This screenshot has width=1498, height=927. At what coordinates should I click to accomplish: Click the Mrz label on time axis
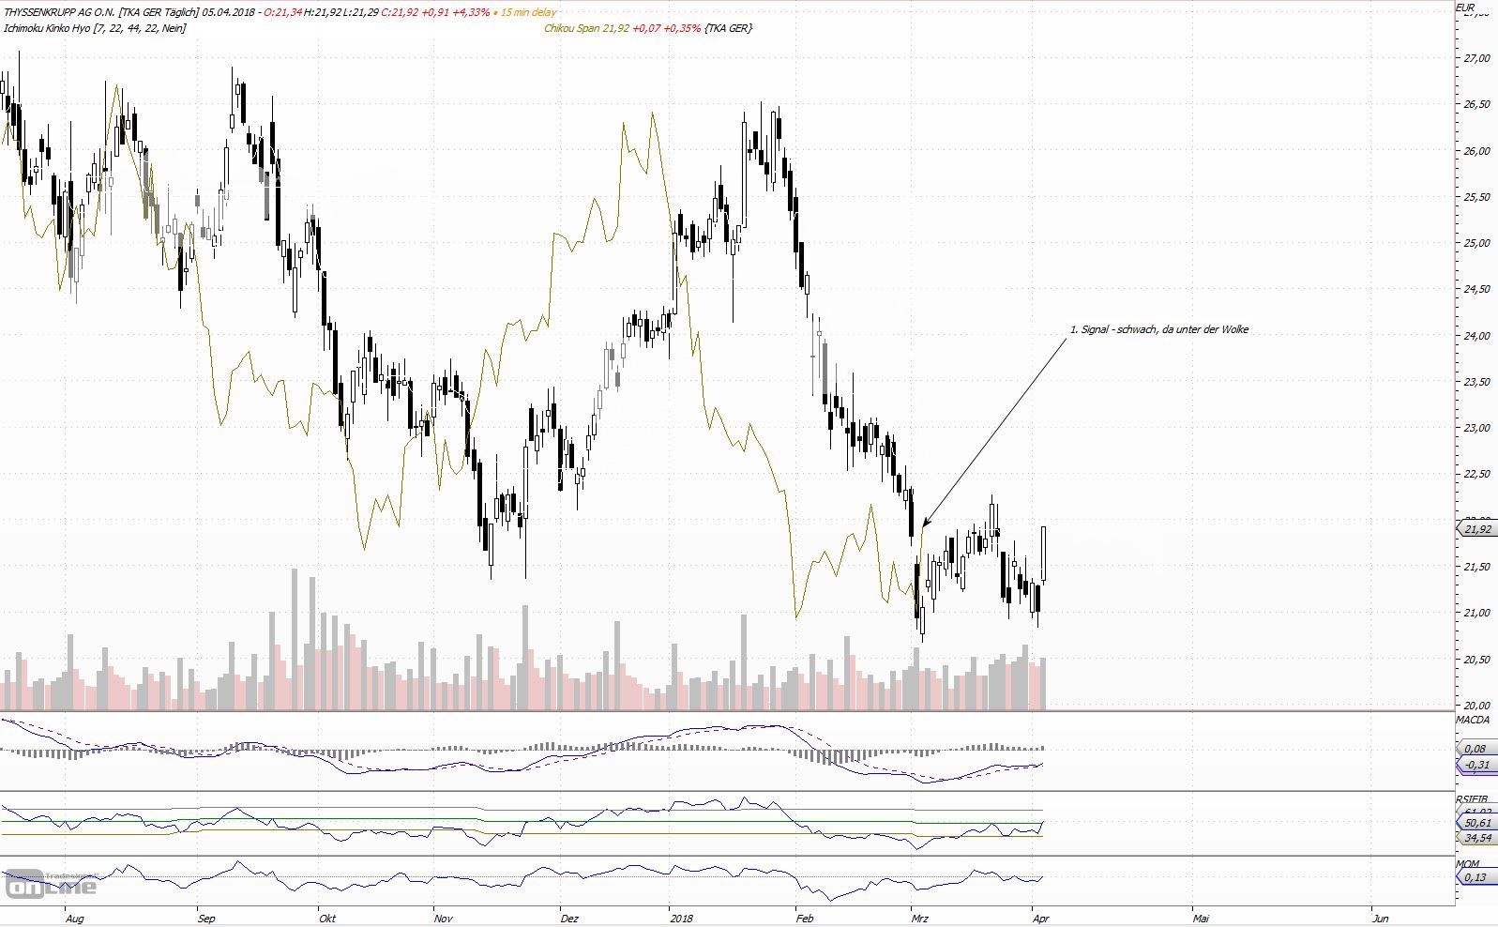[x=920, y=919]
